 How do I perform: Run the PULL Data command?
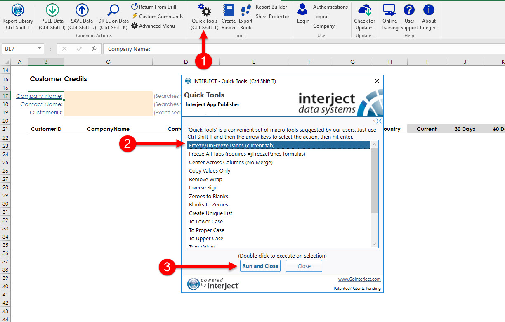point(52,17)
